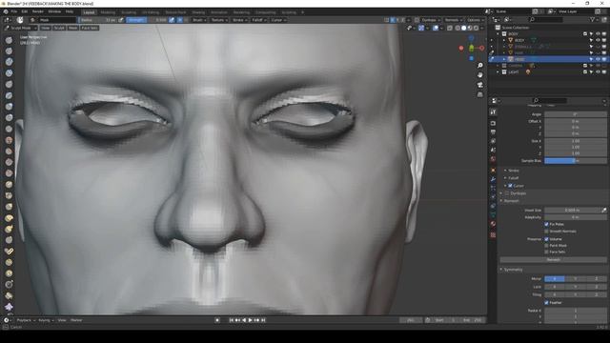This screenshot has width=610, height=343.
Task: Select the Pose brush tool
Action: (9, 252)
